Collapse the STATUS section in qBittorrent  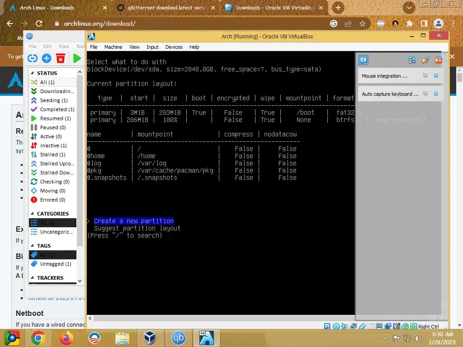click(x=32, y=73)
